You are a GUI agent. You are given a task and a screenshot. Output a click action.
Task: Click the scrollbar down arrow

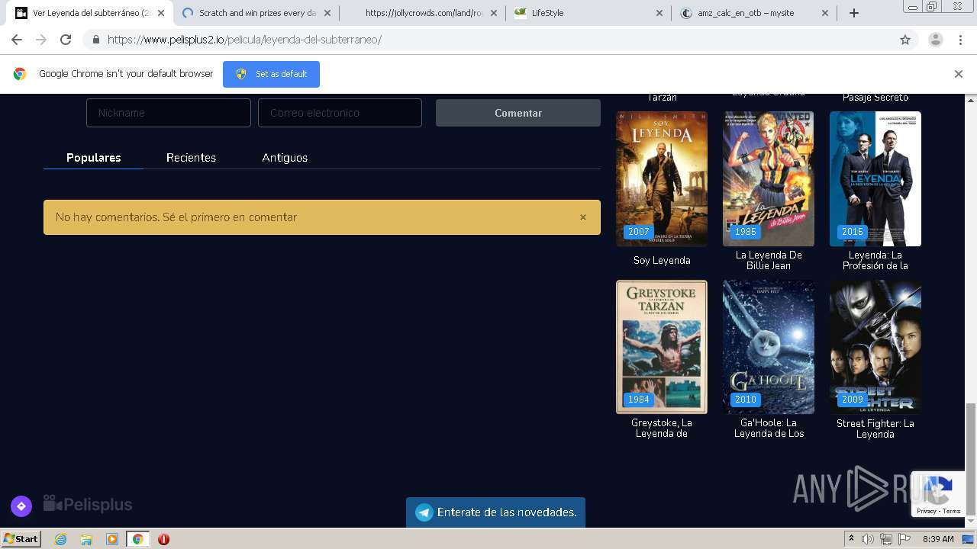click(971, 522)
